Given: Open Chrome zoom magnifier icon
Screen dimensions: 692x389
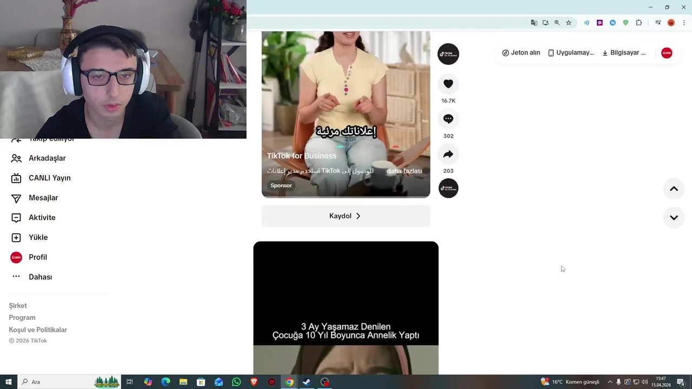Looking at the screenshot, I should [x=557, y=23].
